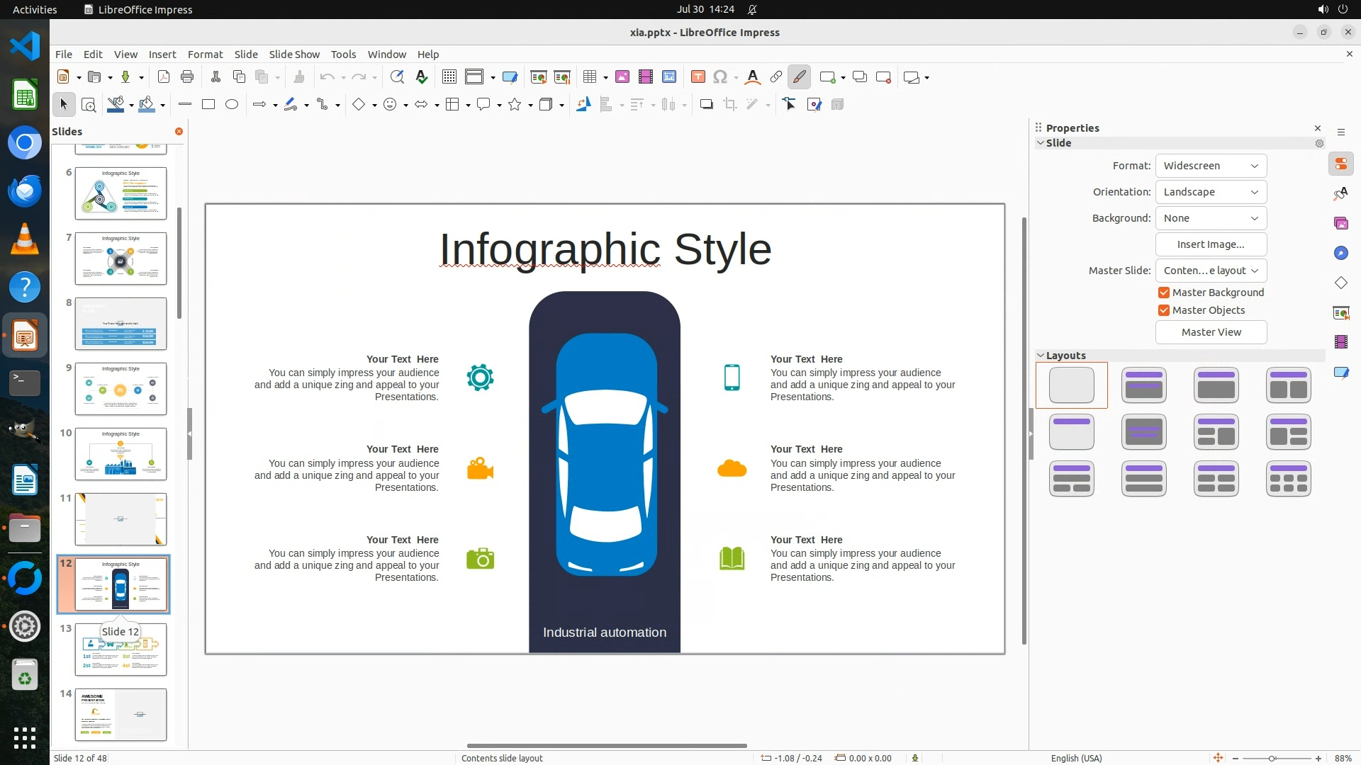
Task: Click the Insert Special Character icon
Action: tap(720, 77)
